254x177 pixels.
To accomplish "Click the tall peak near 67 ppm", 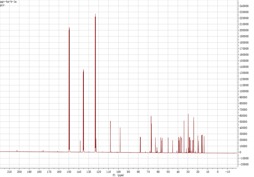I will (x=151, y=134).
